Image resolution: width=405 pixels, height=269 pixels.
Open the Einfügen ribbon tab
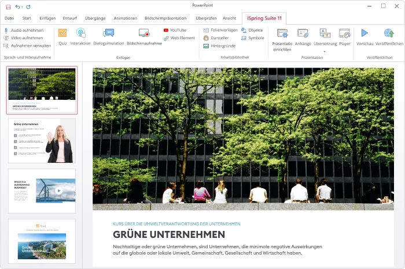pos(47,18)
